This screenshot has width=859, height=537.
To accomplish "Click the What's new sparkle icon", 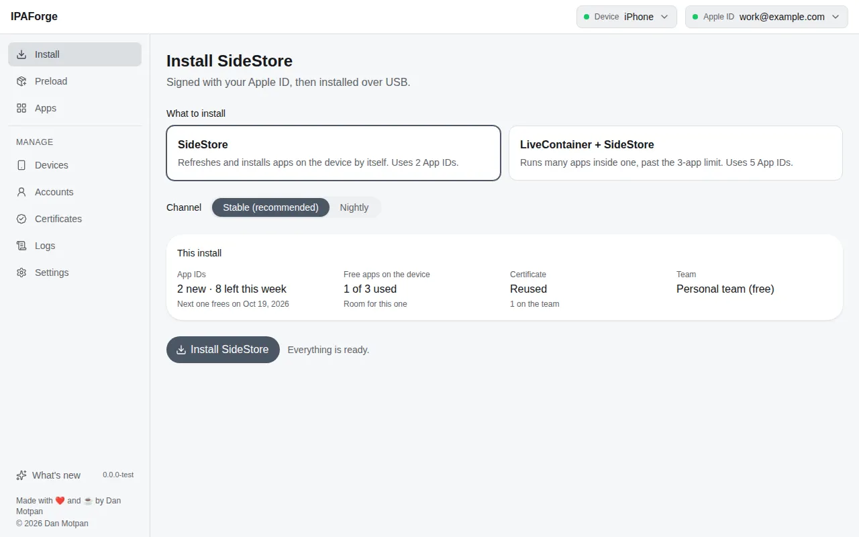I will tap(21, 475).
